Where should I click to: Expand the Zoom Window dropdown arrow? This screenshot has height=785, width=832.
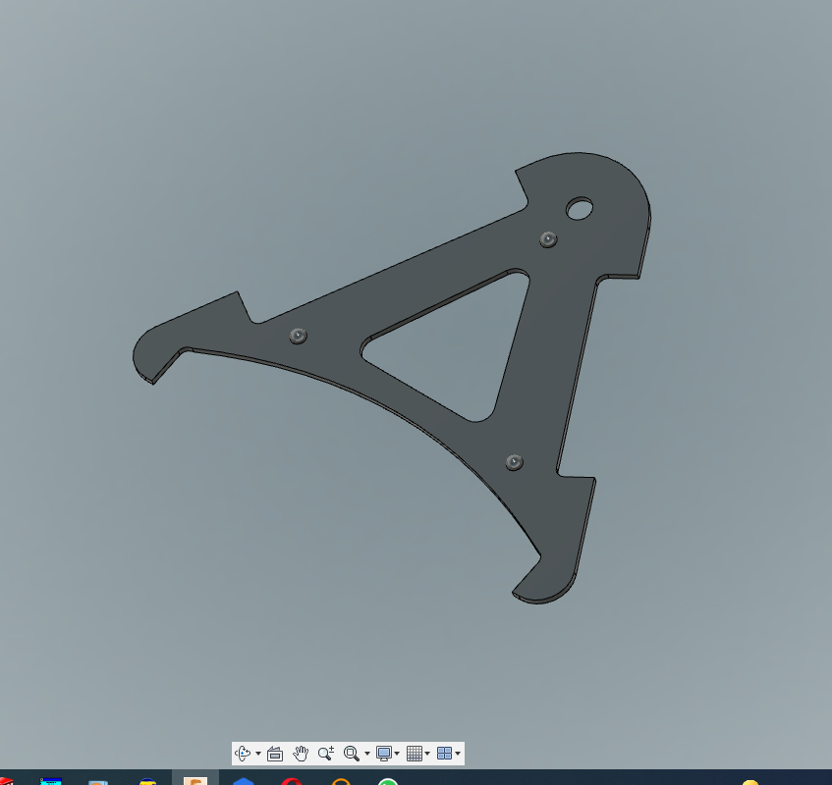point(366,755)
